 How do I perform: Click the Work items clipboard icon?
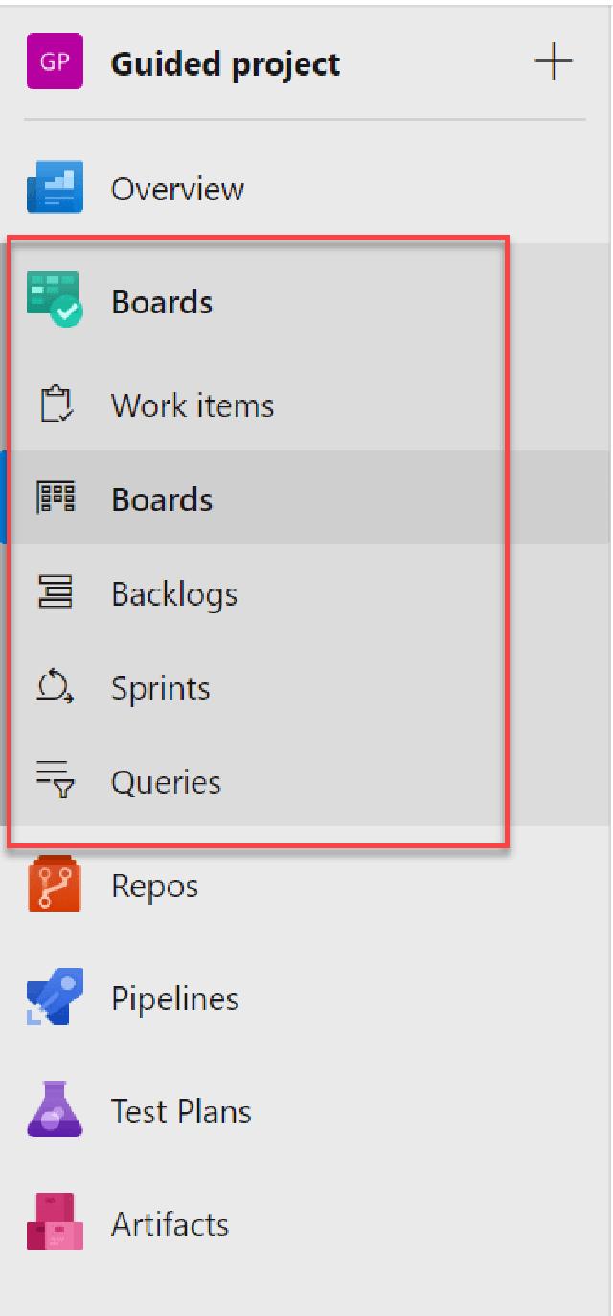tap(55, 404)
